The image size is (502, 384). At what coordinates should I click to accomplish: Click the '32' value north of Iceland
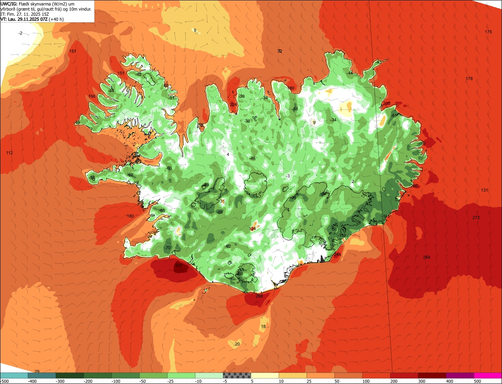click(x=280, y=51)
